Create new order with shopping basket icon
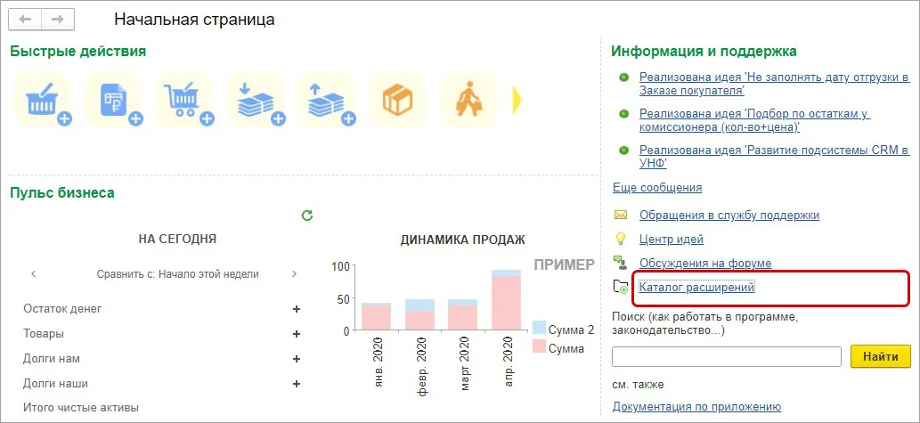The image size is (920, 423). tap(44, 101)
